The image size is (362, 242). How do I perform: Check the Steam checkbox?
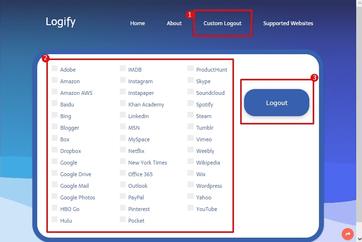coord(191,115)
